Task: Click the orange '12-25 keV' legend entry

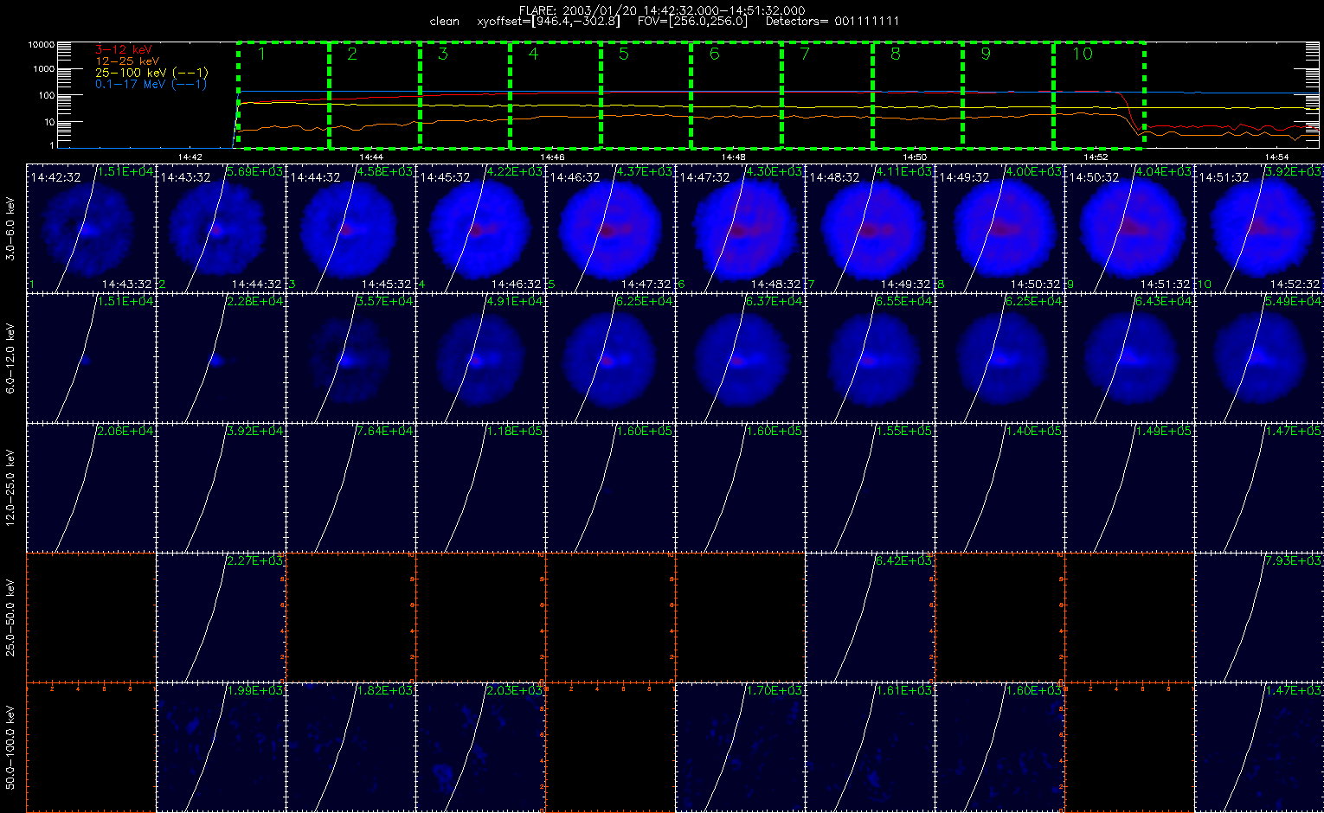Action: tap(126, 61)
